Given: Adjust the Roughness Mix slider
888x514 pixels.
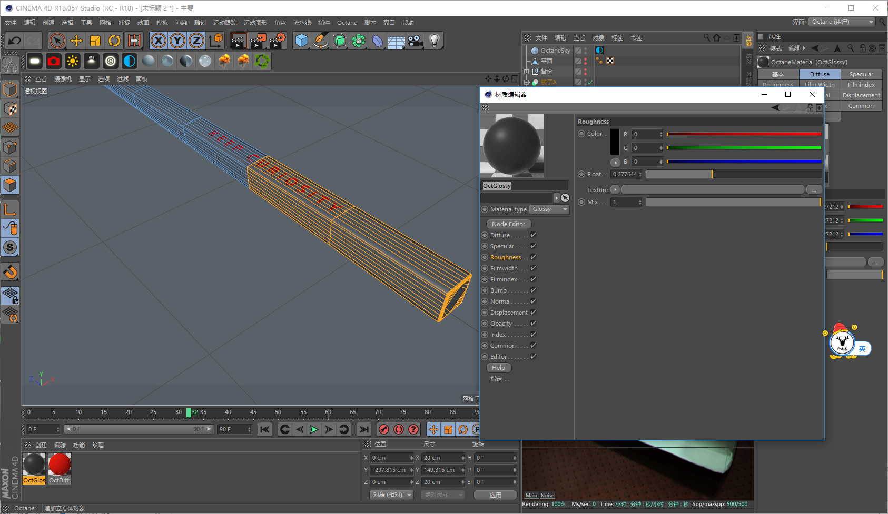Looking at the screenshot, I should (x=734, y=202).
